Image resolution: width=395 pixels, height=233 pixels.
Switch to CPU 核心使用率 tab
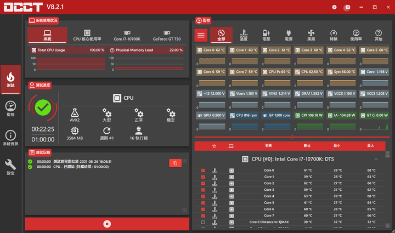click(x=87, y=35)
